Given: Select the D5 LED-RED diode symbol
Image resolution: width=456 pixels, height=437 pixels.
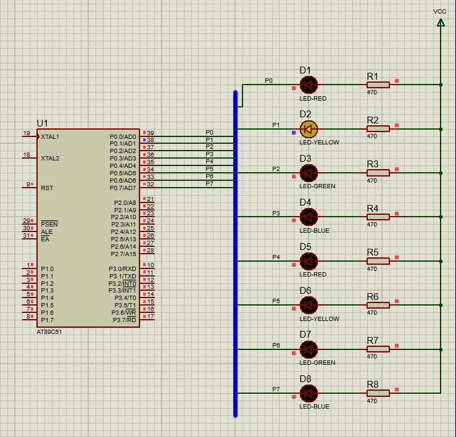Looking at the screenshot, I should (x=309, y=261).
